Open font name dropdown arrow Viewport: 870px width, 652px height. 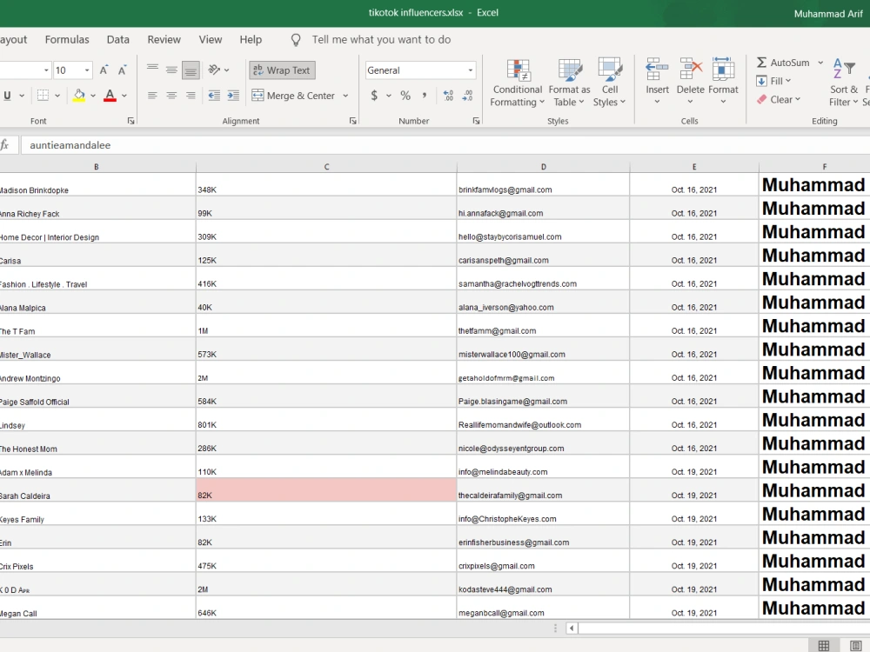click(x=46, y=70)
